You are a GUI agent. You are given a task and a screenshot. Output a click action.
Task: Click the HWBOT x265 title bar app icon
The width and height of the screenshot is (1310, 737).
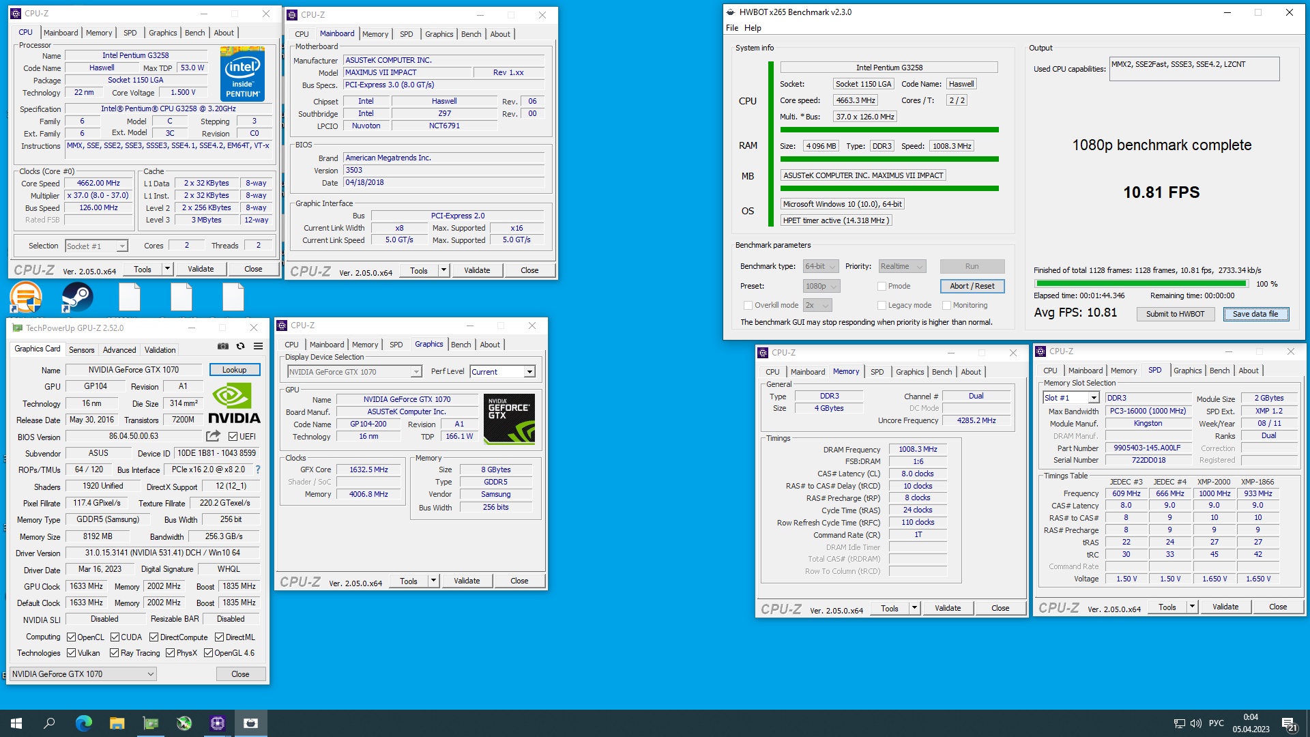click(731, 12)
